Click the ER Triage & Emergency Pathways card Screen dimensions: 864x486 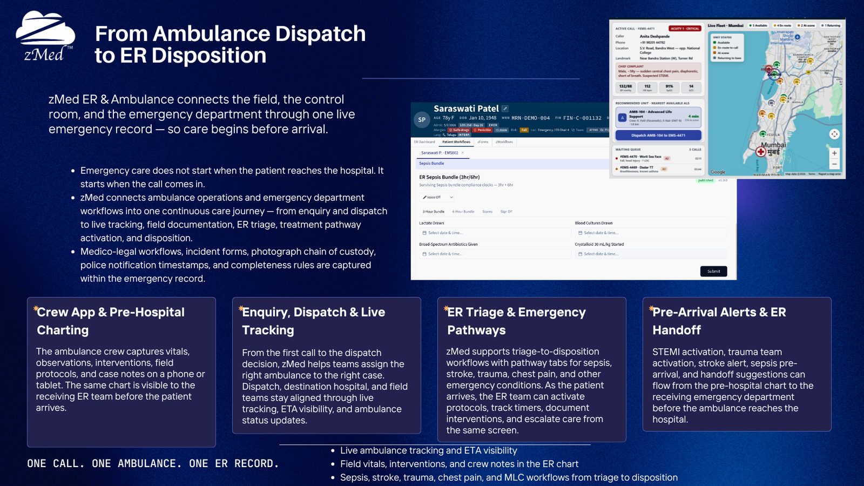532,369
